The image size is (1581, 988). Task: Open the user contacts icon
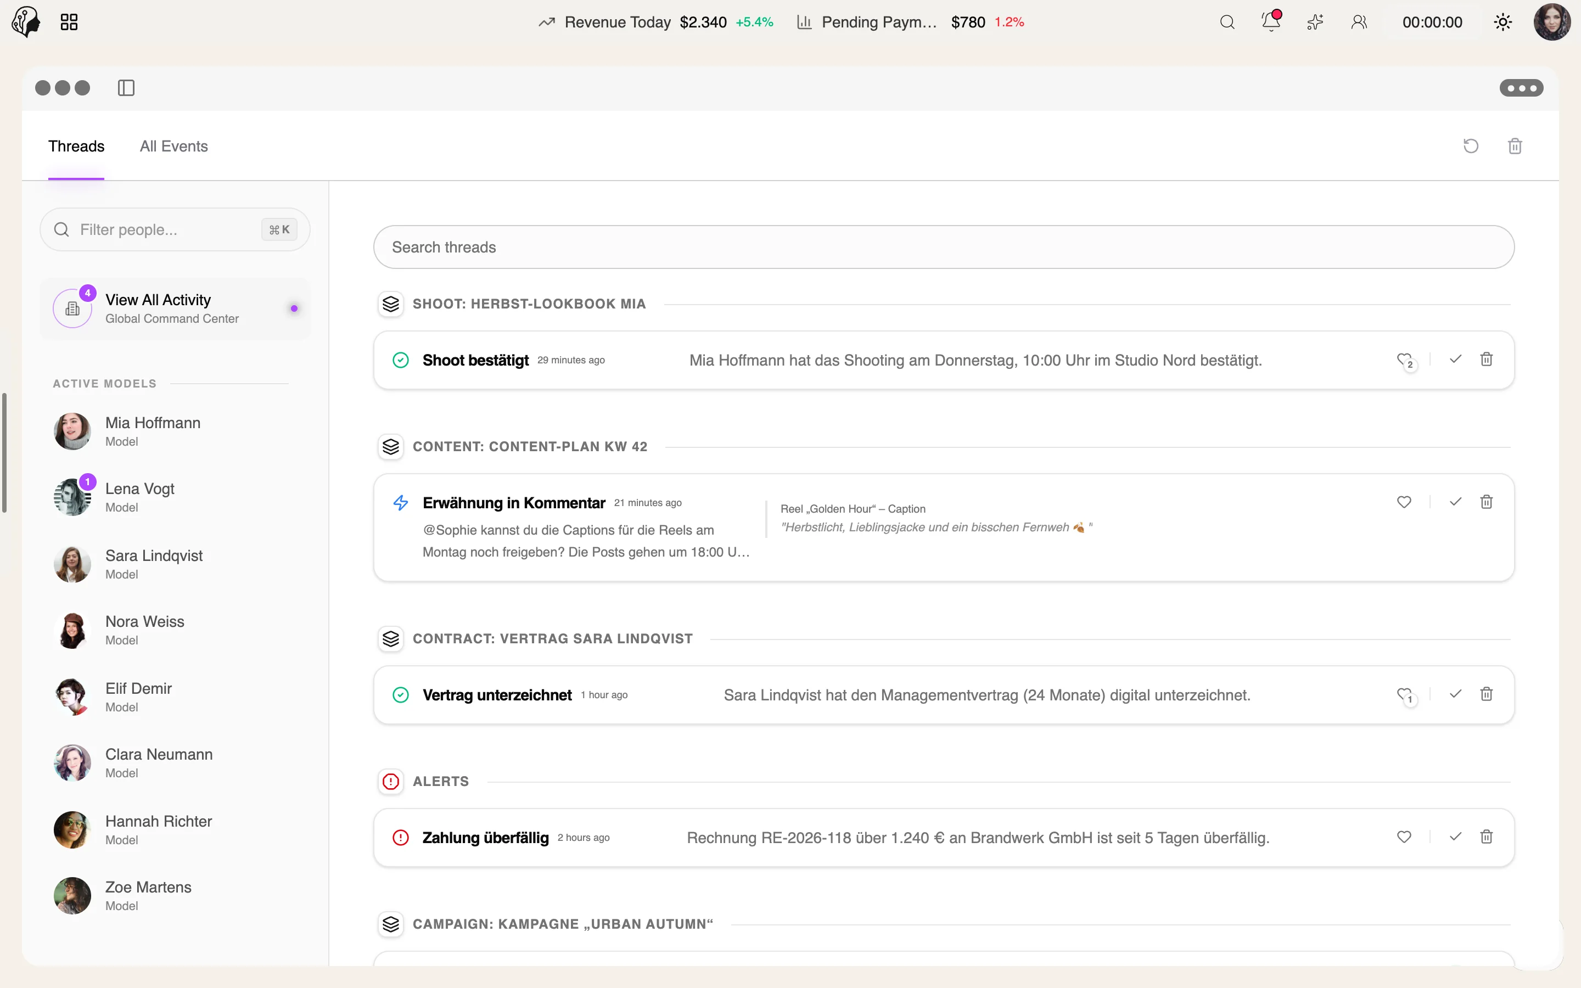1359,22
